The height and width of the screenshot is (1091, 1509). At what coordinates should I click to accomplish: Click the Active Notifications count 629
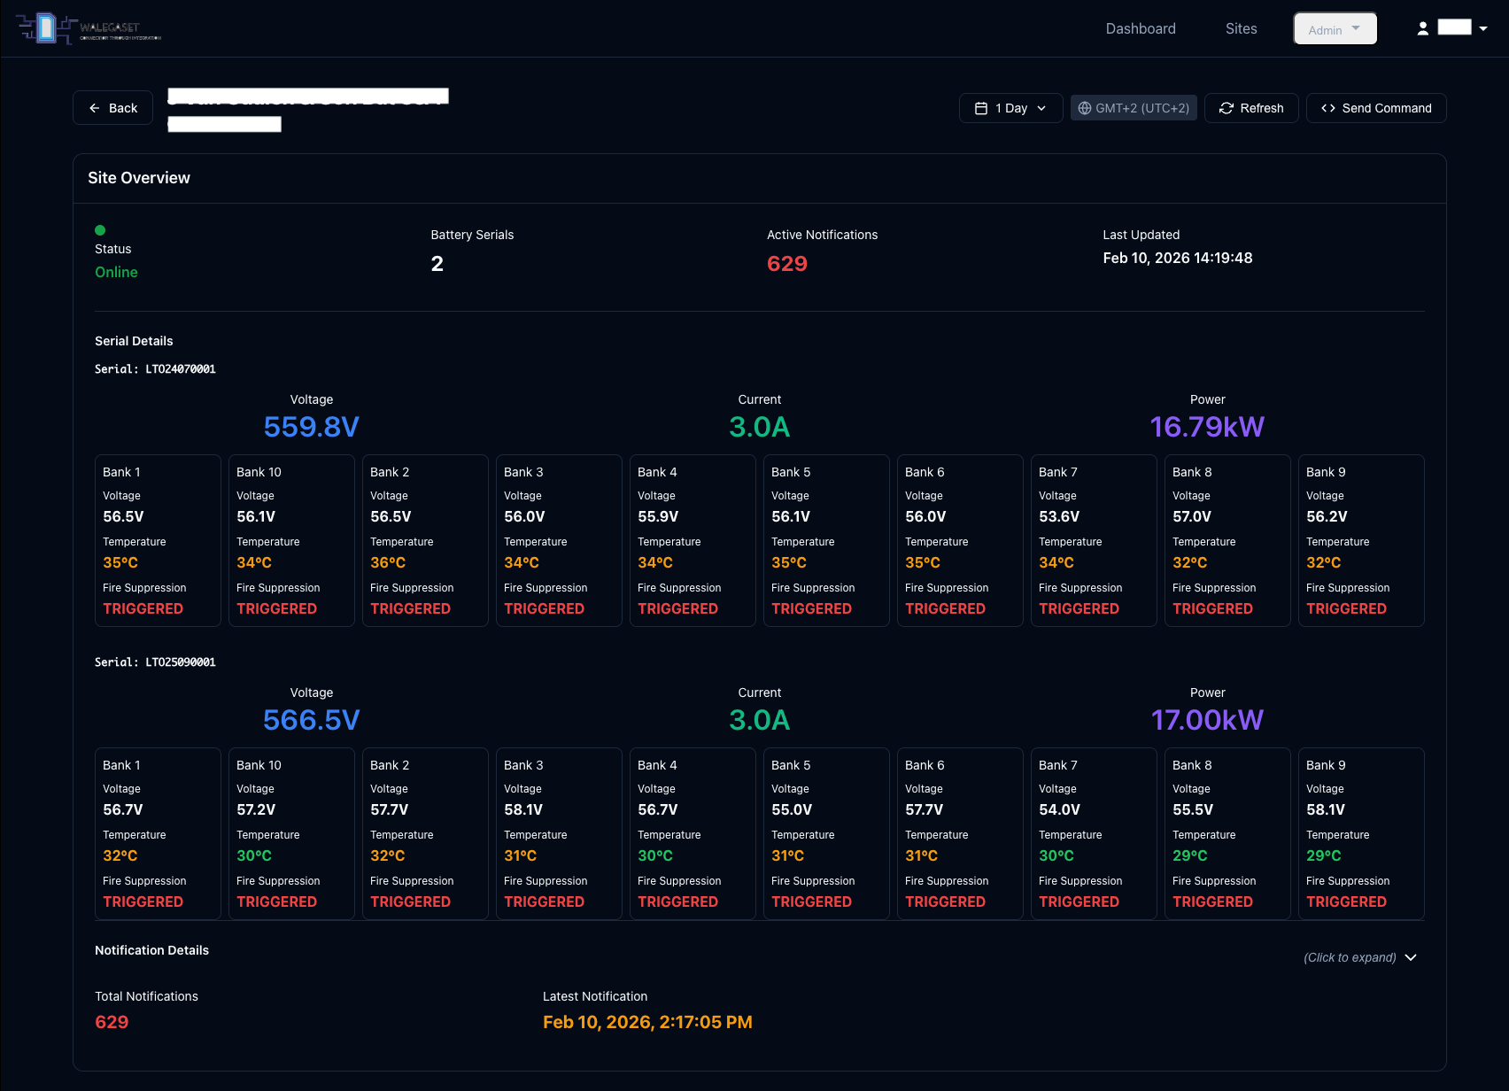pyautogui.click(x=786, y=264)
